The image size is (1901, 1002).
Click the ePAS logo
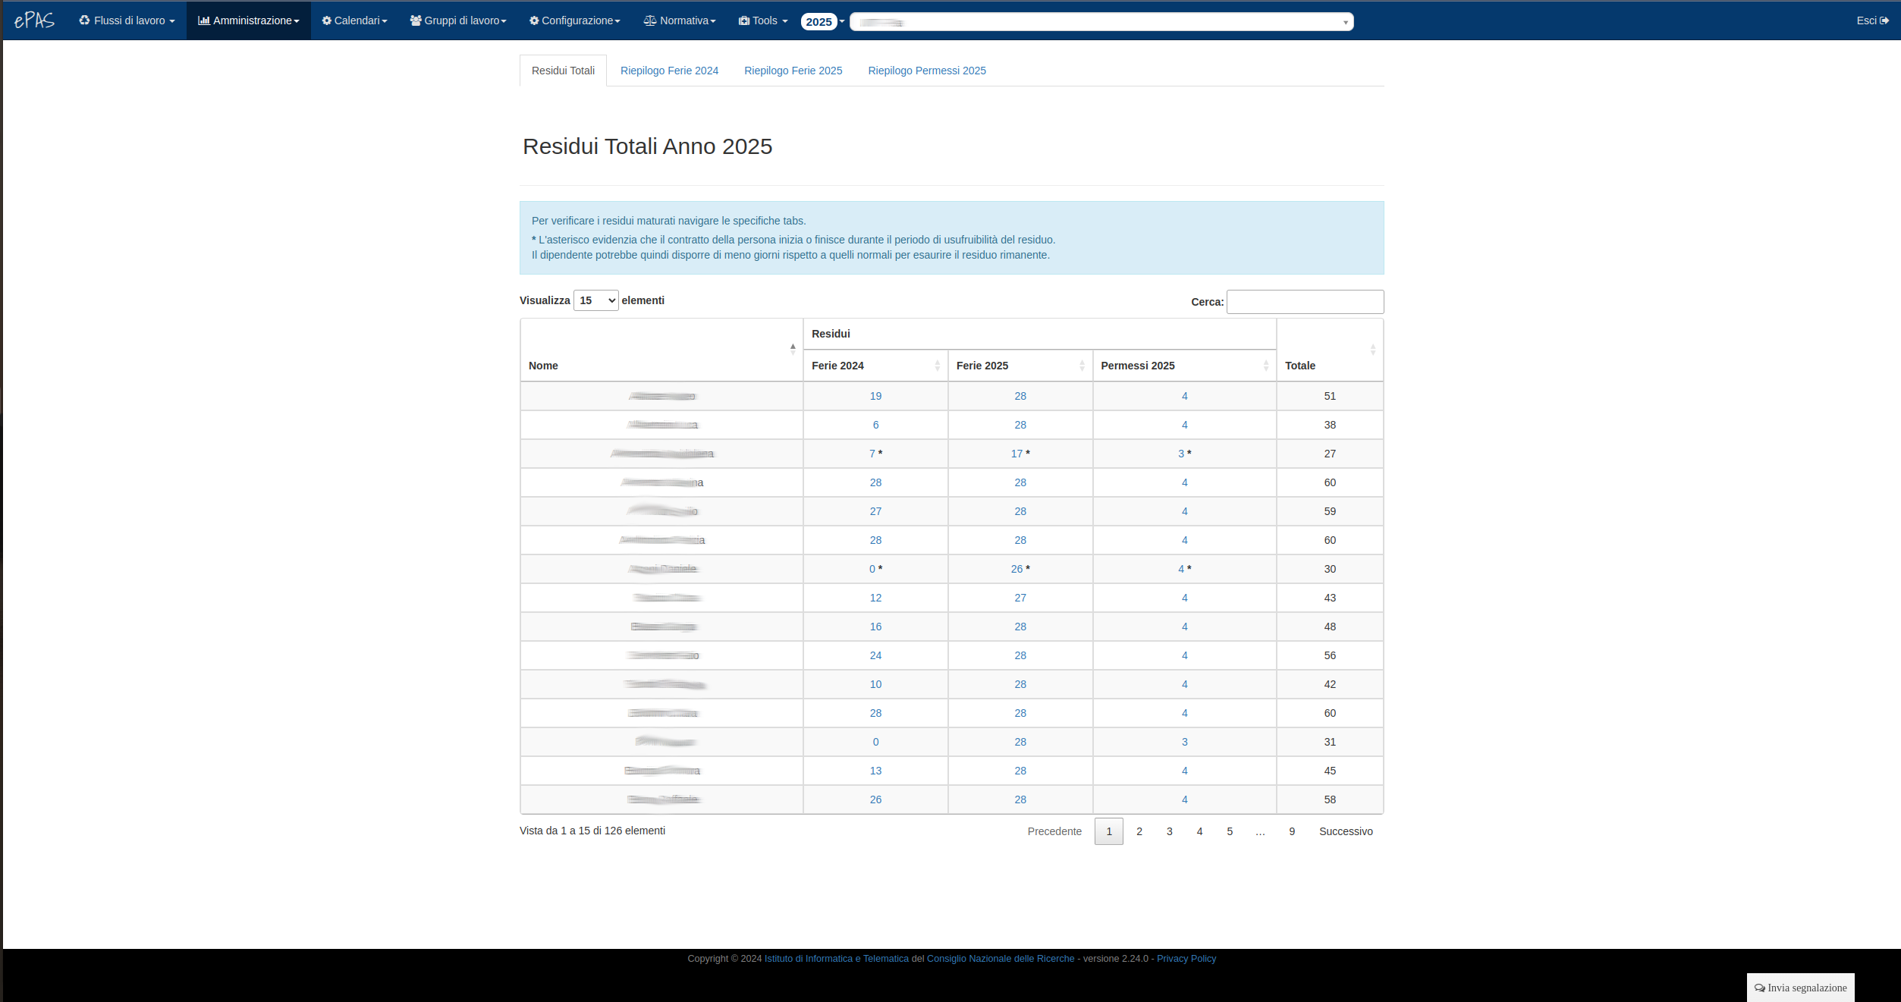click(34, 20)
